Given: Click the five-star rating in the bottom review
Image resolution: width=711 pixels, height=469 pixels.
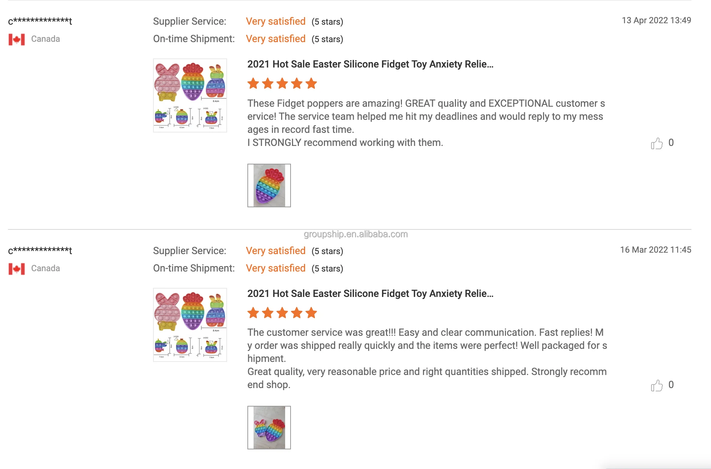Looking at the screenshot, I should click(x=282, y=313).
